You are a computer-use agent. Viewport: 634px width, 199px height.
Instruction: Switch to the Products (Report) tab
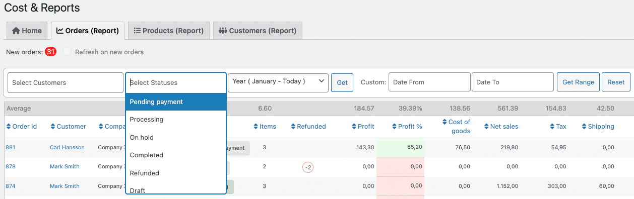coord(168,31)
